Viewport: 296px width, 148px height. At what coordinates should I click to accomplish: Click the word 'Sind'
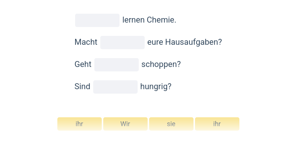(x=83, y=87)
